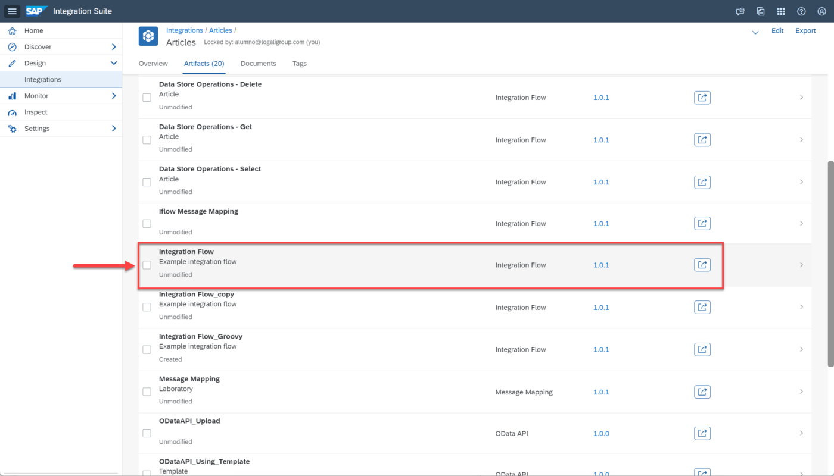Click the Export button
The height and width of the screenshot is (476, 834).
coord(805,31)
